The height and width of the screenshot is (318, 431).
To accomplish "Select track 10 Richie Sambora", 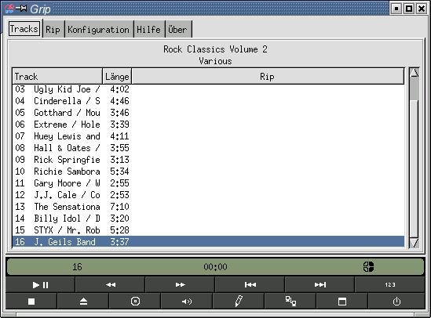I will click(x=208, y=172).
